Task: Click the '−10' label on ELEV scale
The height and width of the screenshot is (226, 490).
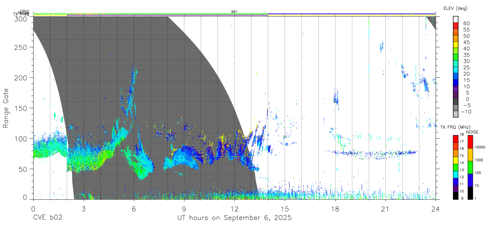Action: [466, 112]
